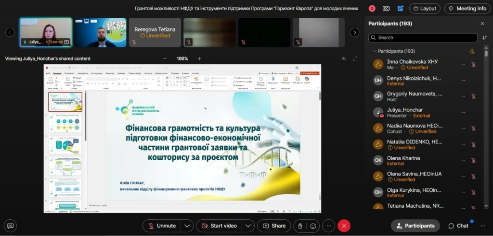The height and width of the screenshot is (236, 493).
Task: Unmute the microphone
Action: pyautogui.click(x=161, y=226)
